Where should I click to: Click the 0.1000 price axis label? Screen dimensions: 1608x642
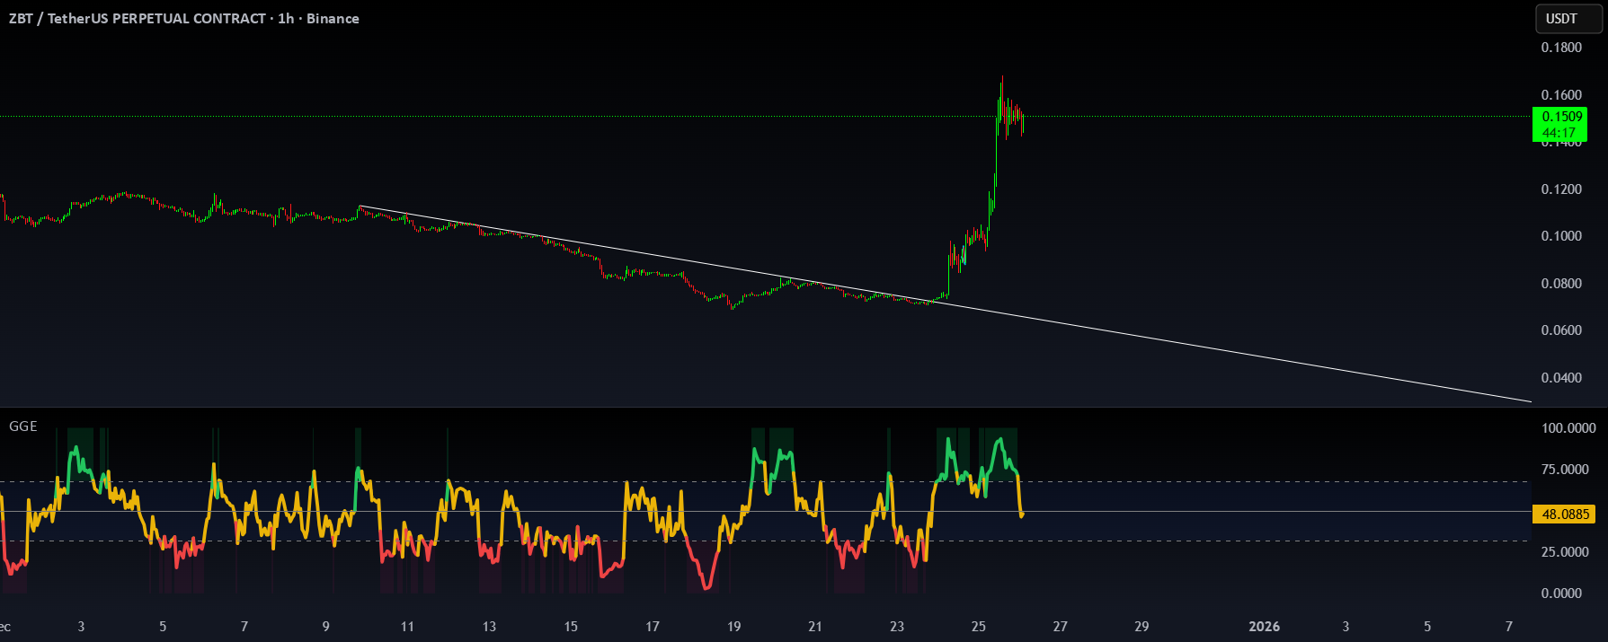(x=1561, y=236)
